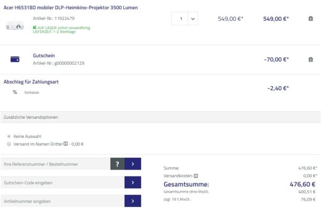
Task: Open info icon beside Versand im Namen Dritter
Action: click(65, 144)
